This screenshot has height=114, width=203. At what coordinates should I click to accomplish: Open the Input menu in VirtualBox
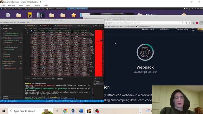pyautogui.click(x=28, y=5)
